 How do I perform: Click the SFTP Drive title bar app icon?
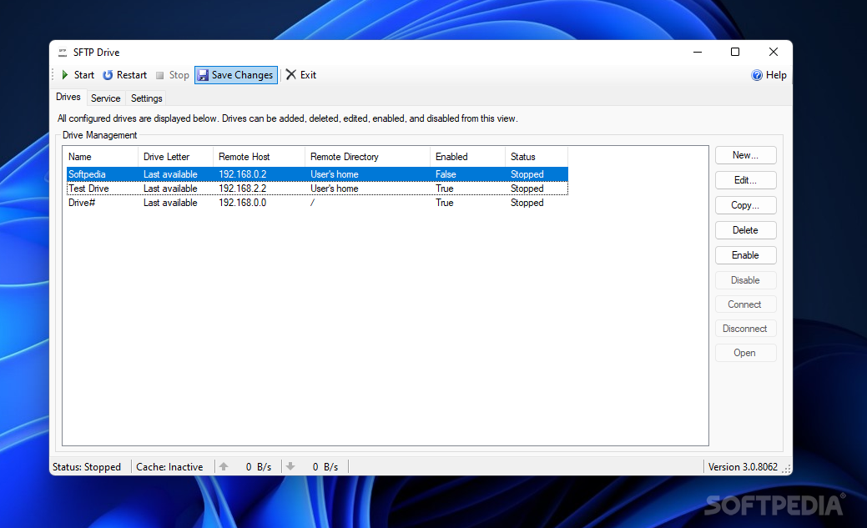click(x=63, y=53)
